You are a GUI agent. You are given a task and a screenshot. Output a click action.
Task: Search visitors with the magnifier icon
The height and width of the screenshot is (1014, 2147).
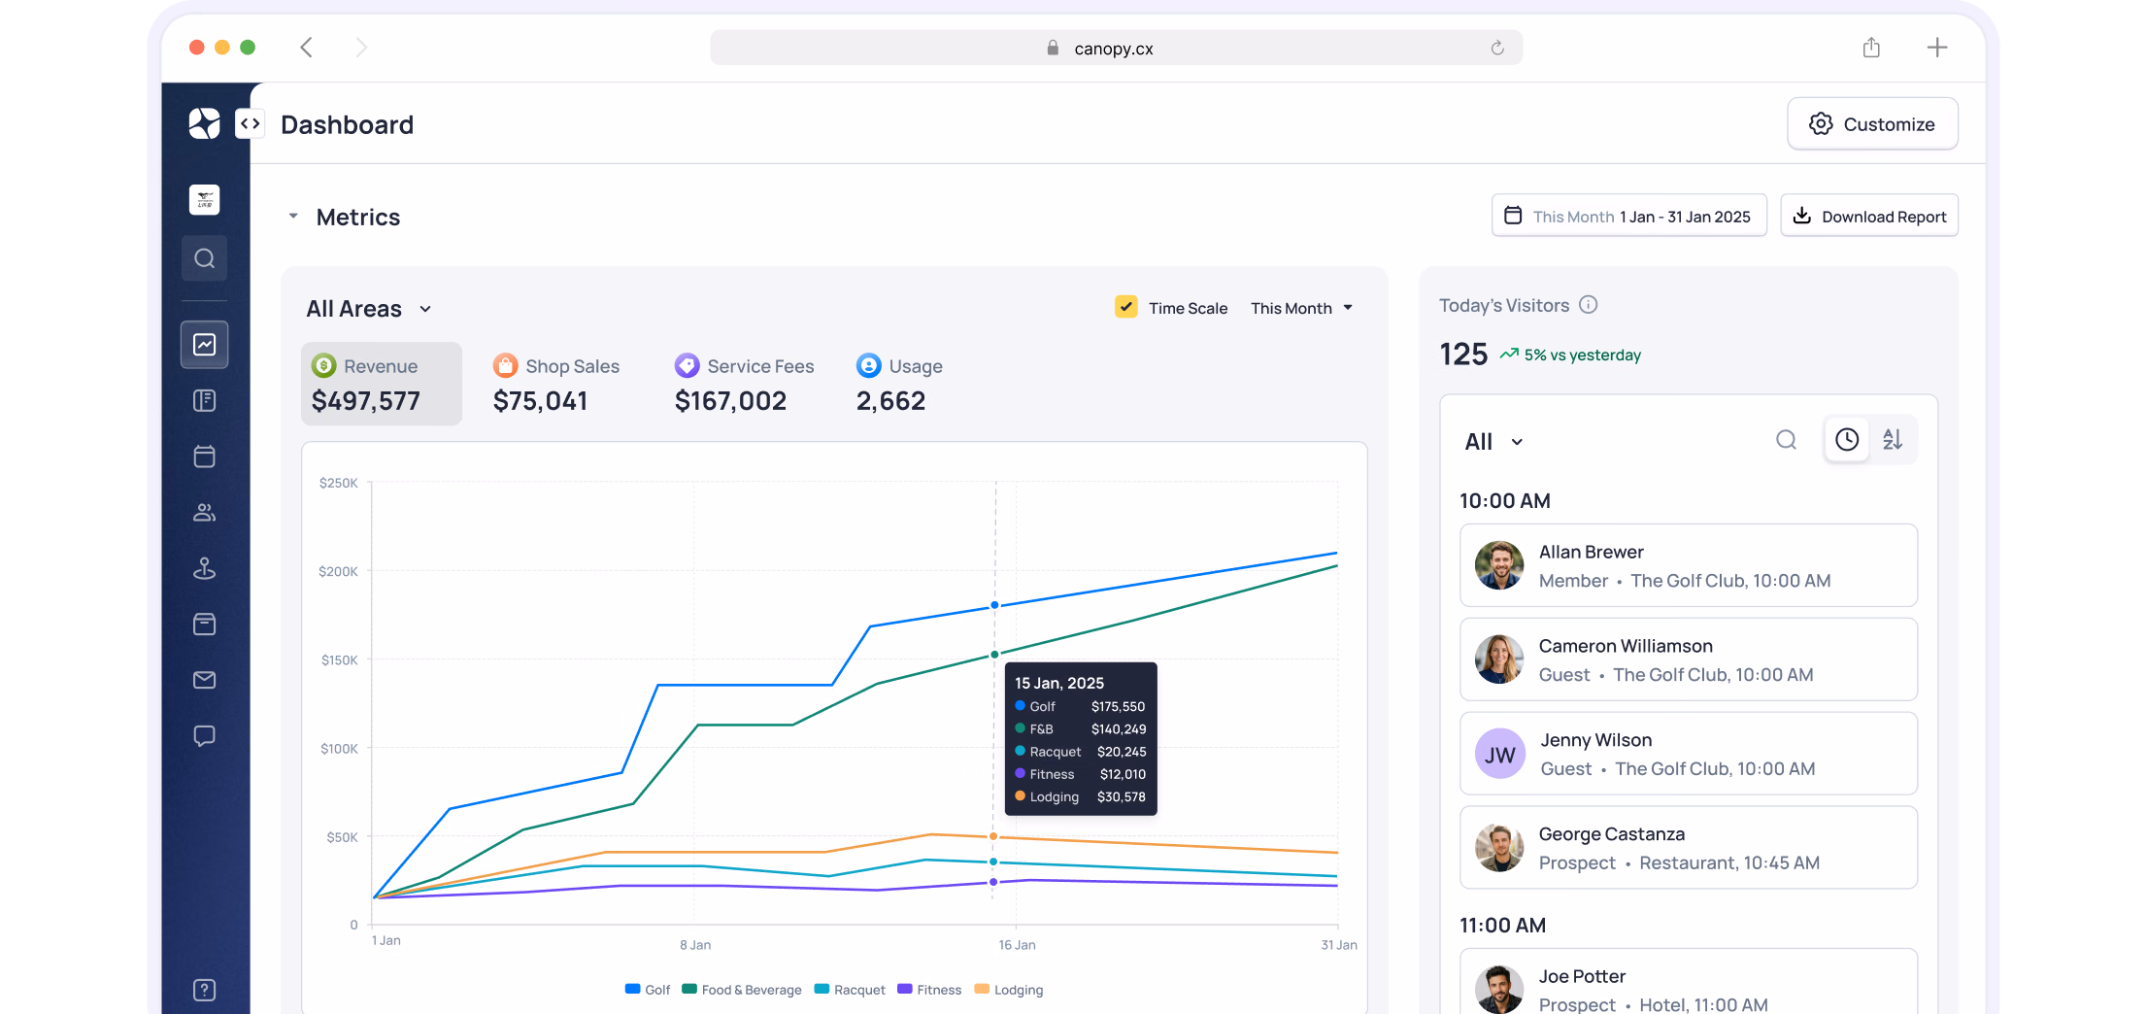[1786, 440]
